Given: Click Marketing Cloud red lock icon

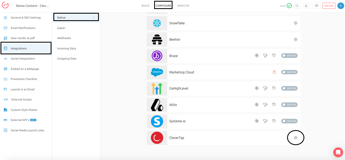Looking at the screenshot, I should [274, 72].
